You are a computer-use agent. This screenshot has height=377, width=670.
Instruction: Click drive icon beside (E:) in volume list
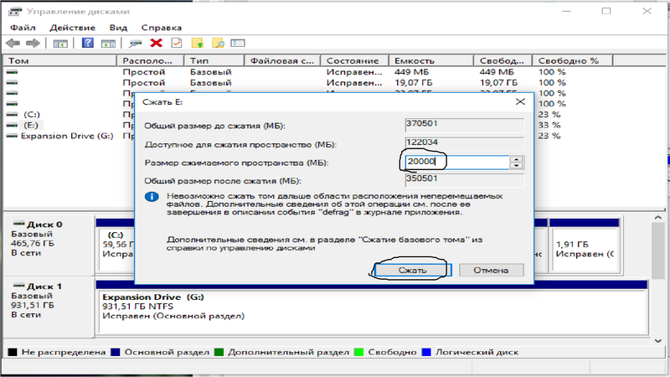pyautogui.click(x=13, y=125)
